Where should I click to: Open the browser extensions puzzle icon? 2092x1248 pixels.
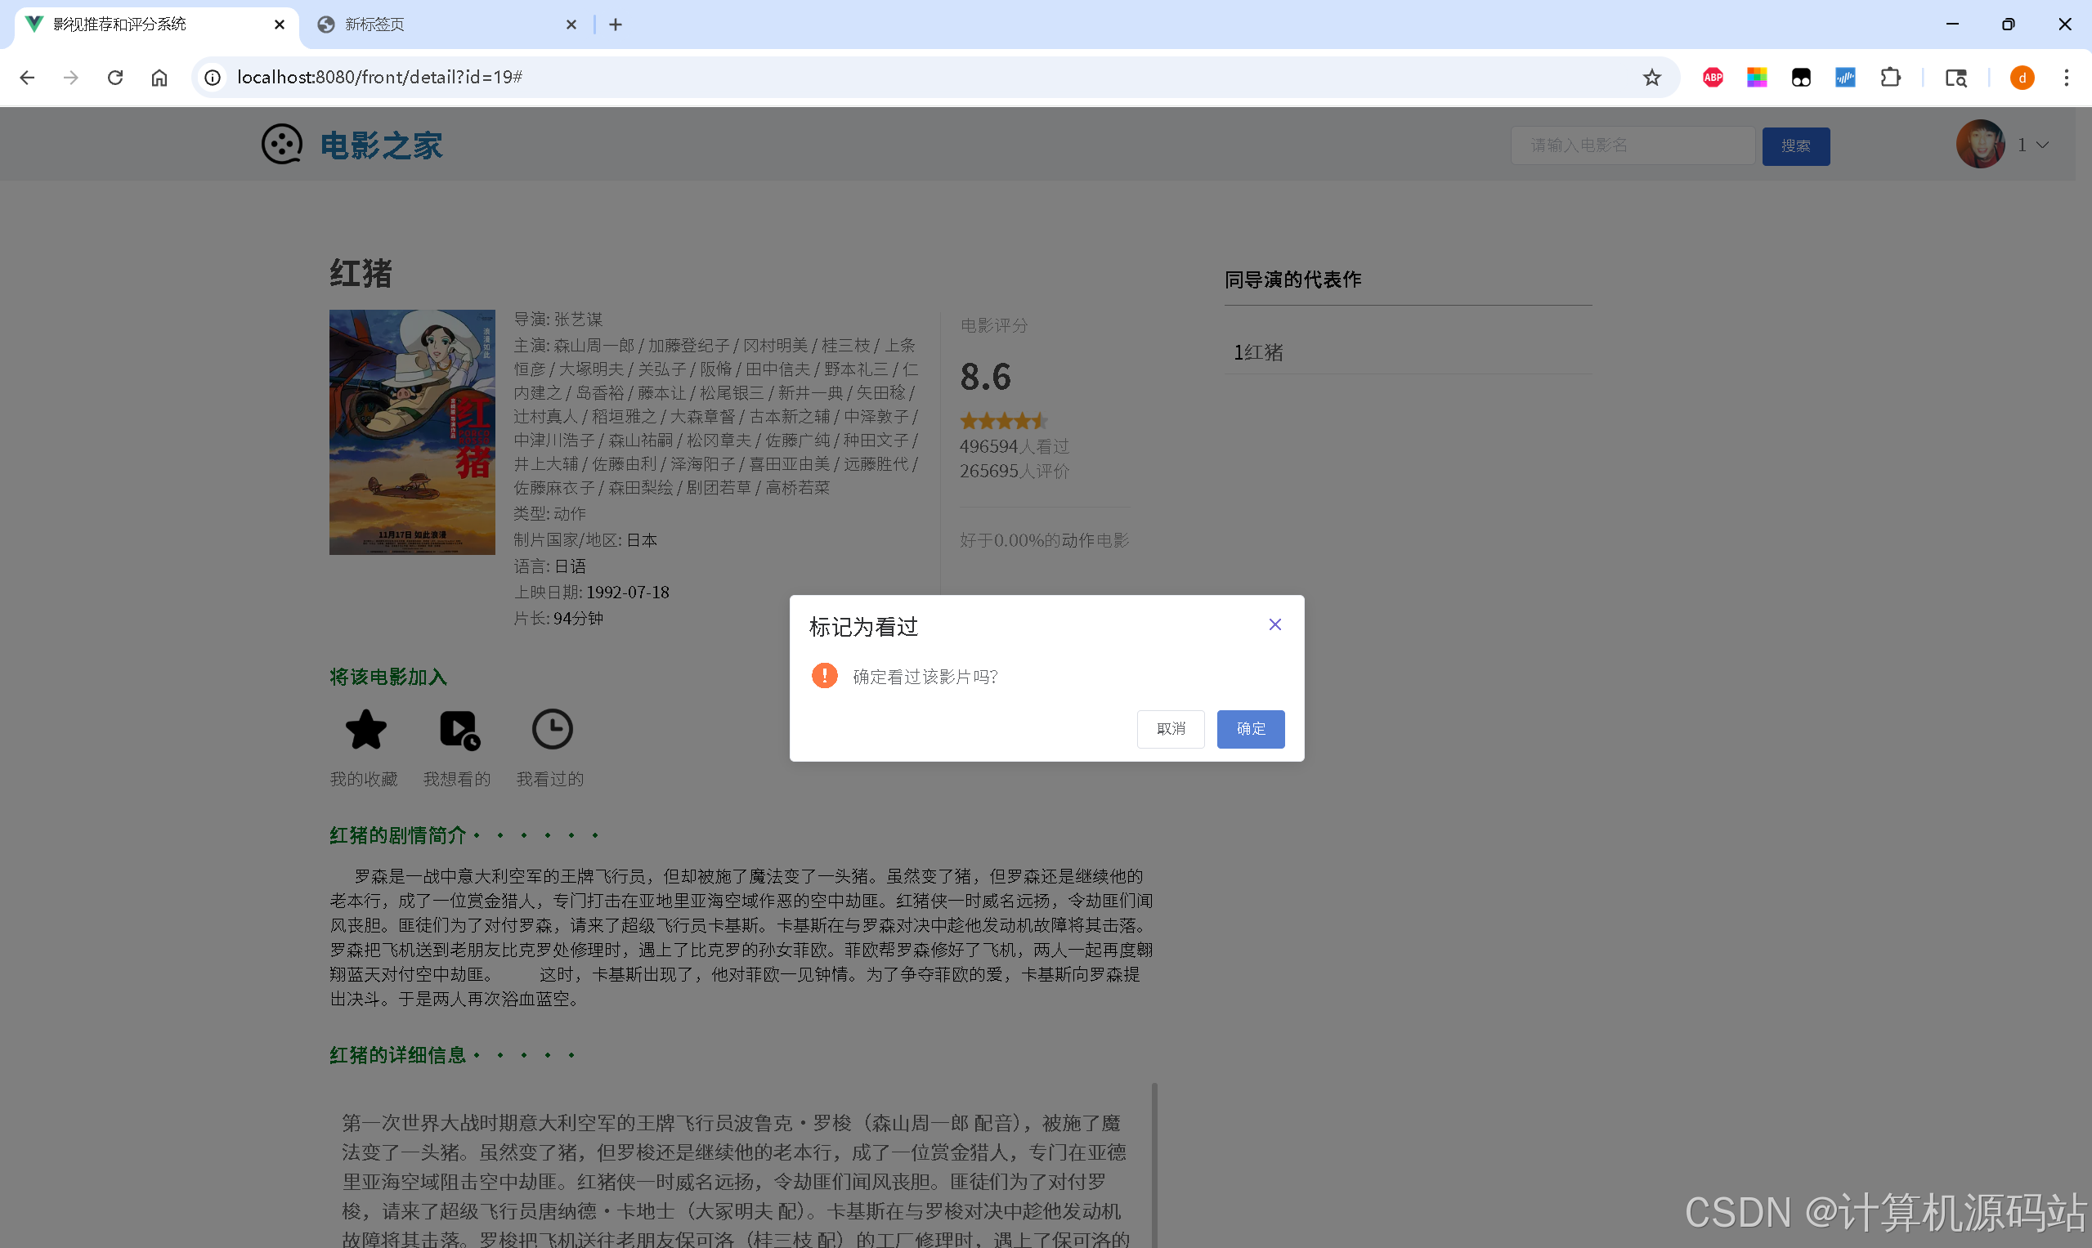tap(1890, 78)
